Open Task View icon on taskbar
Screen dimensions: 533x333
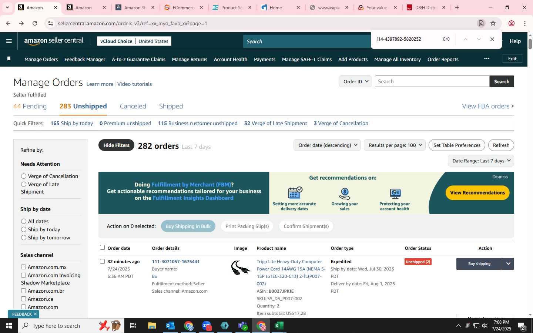[133, 326]
